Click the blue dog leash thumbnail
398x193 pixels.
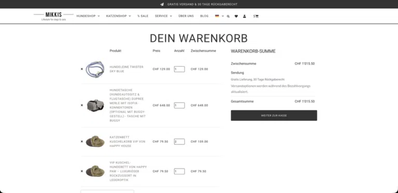(95, 69)
